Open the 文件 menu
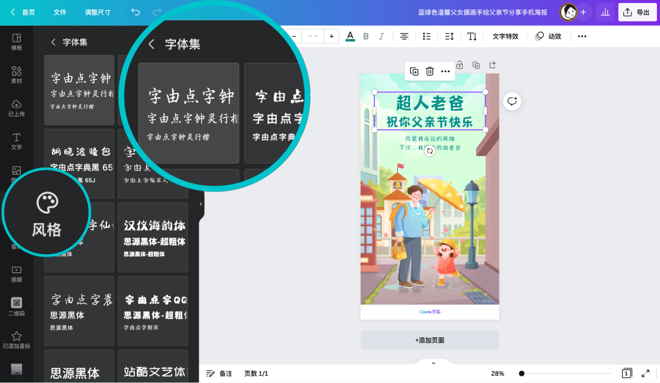Viewport: 660px width, 383px height. [60, 12]
